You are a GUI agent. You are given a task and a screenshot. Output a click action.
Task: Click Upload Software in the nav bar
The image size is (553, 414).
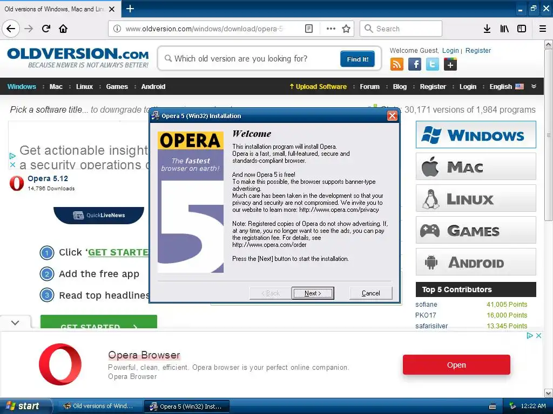pos(318,87)
